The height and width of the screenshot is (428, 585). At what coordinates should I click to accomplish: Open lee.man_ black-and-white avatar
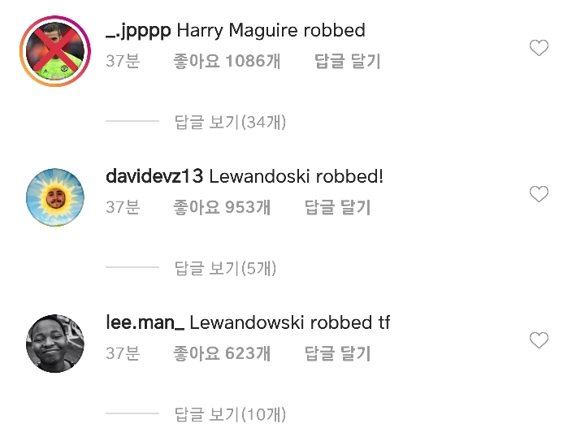(55, 344)
